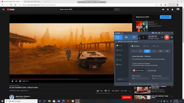Open the Windows Start menu
Screen dimensions: 184x103
2,101
